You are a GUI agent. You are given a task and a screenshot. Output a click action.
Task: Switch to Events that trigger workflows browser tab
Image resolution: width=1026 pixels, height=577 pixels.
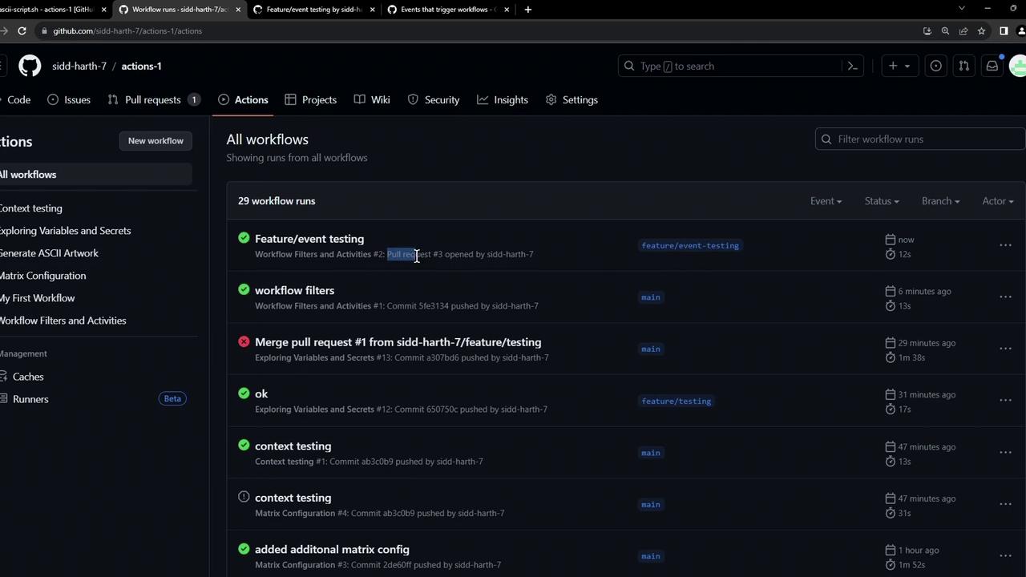[449, 10]
